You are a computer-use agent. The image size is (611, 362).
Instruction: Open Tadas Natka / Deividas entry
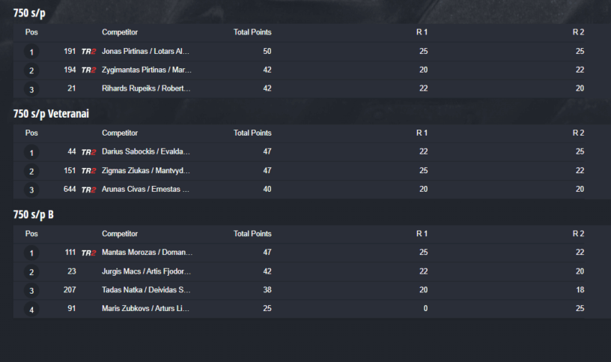[x=146, y=290]
